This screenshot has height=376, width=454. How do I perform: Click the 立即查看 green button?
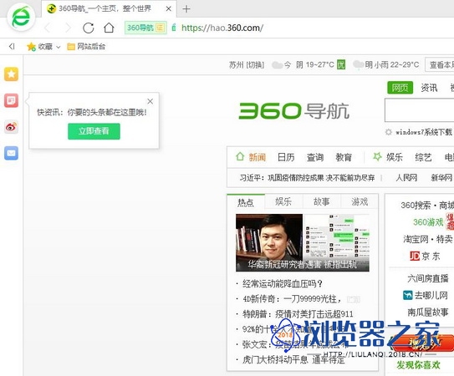pyautogui.click(x=94, y=131)
